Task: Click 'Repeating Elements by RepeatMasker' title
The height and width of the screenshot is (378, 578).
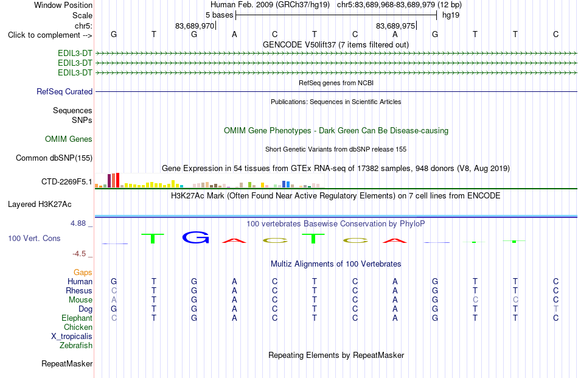Action: coord(336,355)
